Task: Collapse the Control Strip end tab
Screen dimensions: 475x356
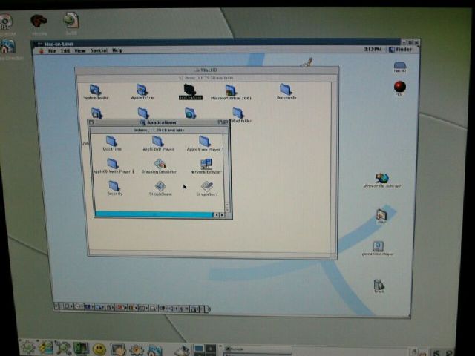Action: click(207, 309)
